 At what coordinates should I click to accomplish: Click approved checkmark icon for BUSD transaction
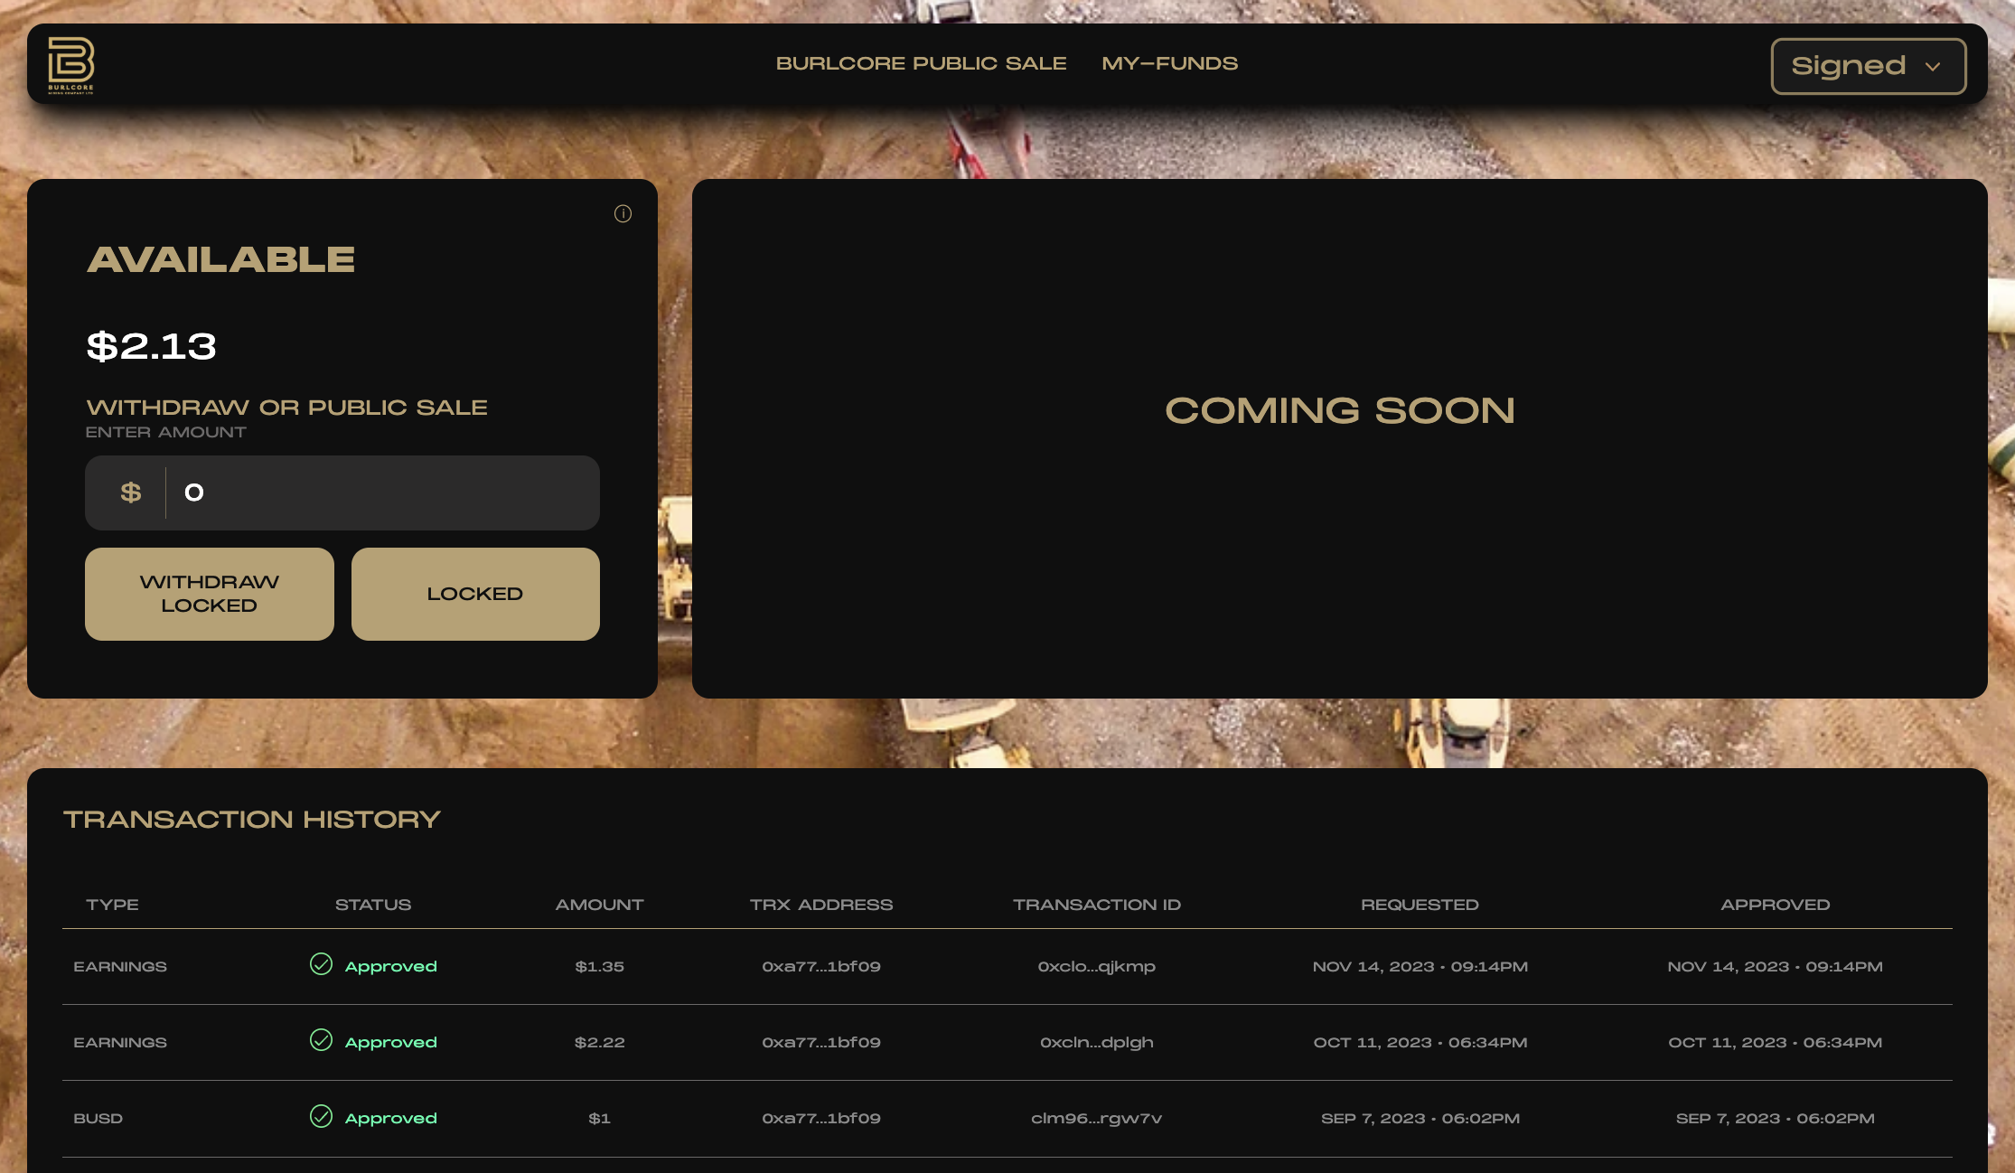(x=321, y=1116)
